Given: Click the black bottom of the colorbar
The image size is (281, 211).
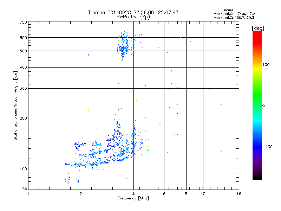Looking at the screenshot, I should (x=257, y=177).
